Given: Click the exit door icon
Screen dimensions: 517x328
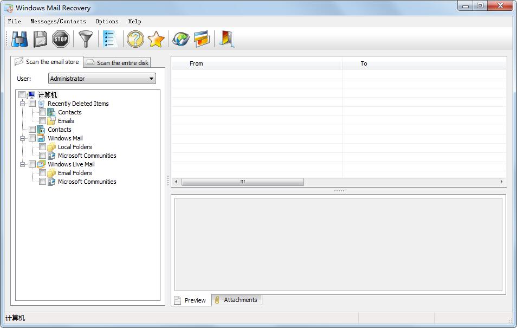Looking at the screenshot, I should [226, 39].
